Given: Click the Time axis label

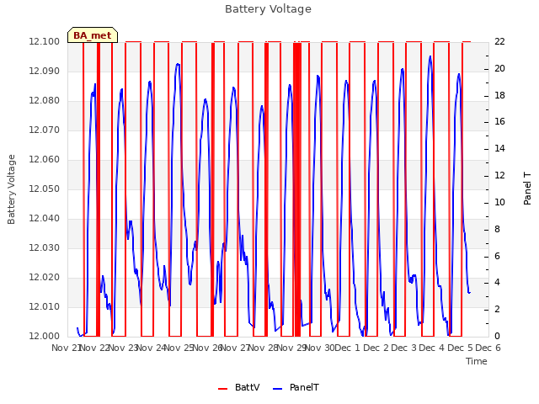Looking at the screenshot, I should click(x=477, y=361).
